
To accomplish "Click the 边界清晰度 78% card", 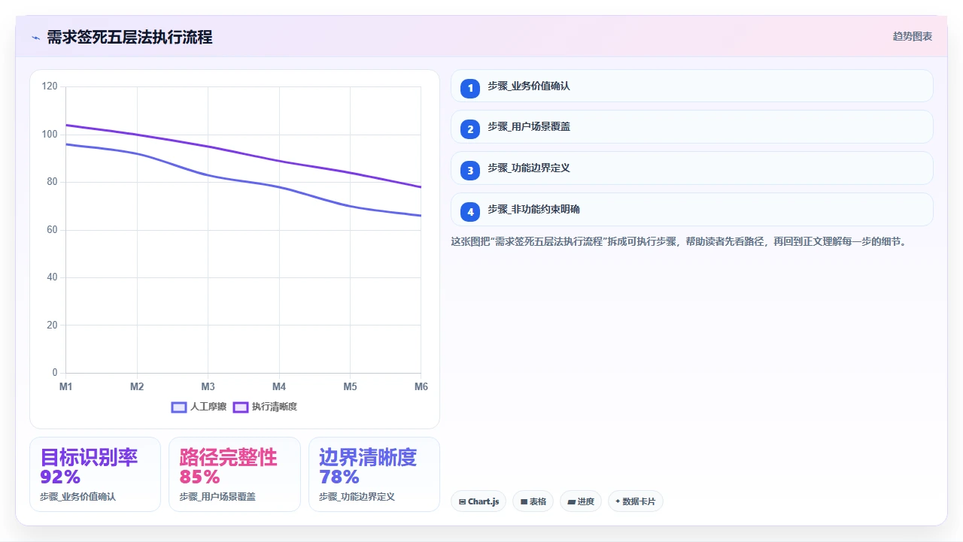I will (374, 474).
